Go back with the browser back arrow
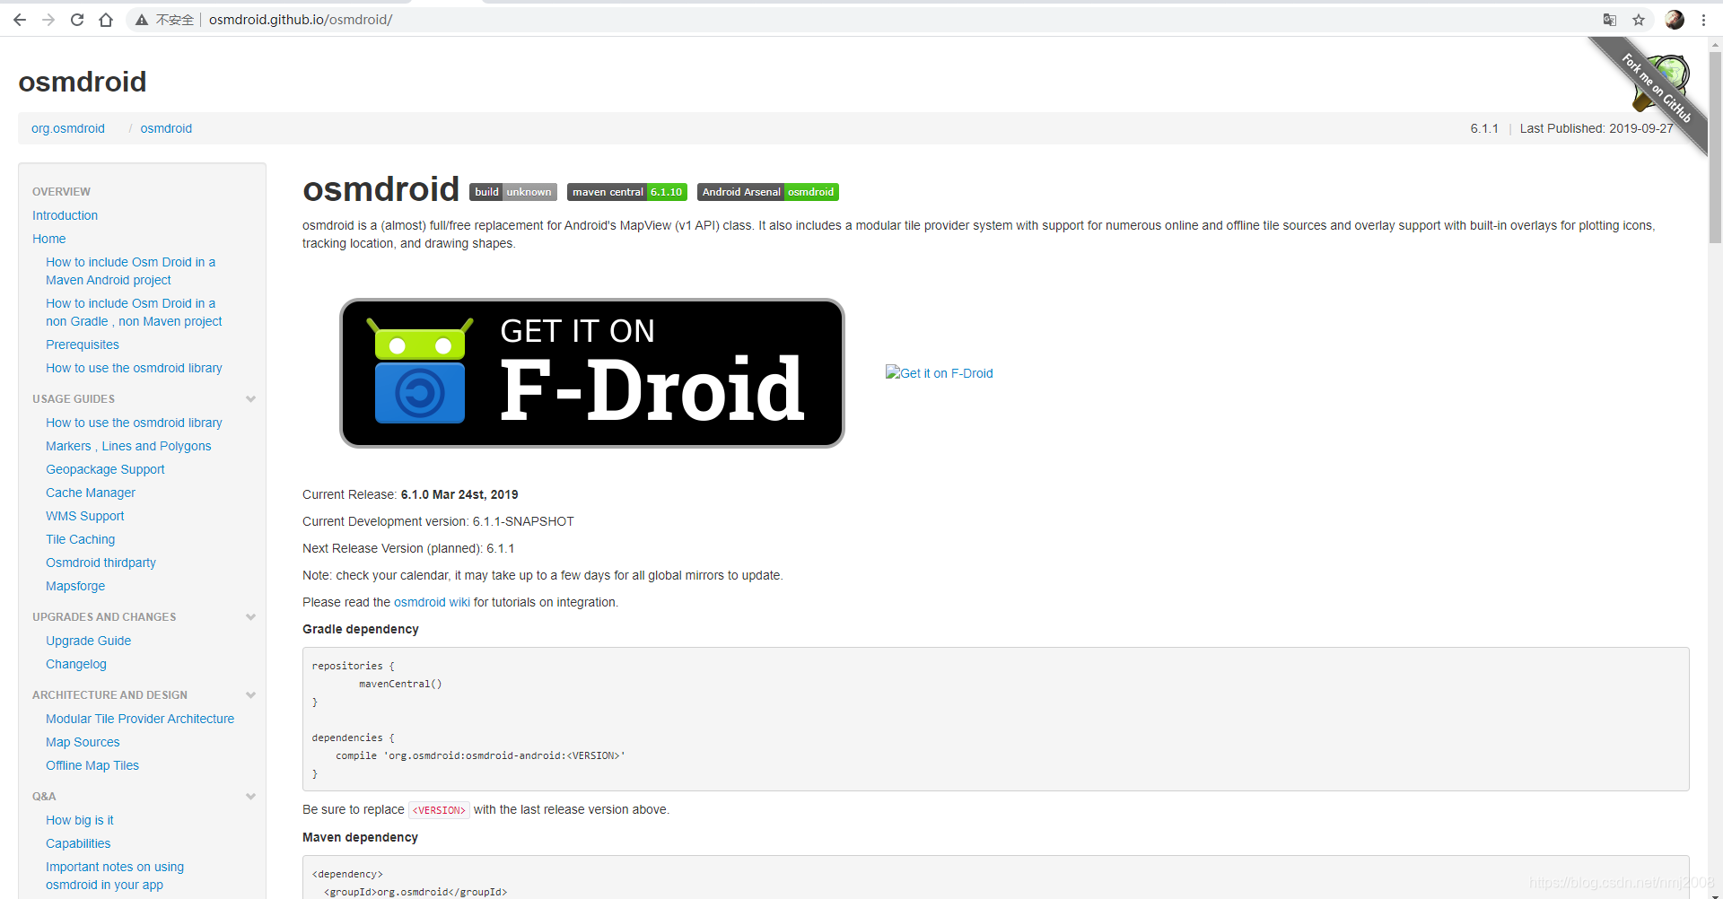The width and height of the screenshot is (1723, 899). point(20,20)
